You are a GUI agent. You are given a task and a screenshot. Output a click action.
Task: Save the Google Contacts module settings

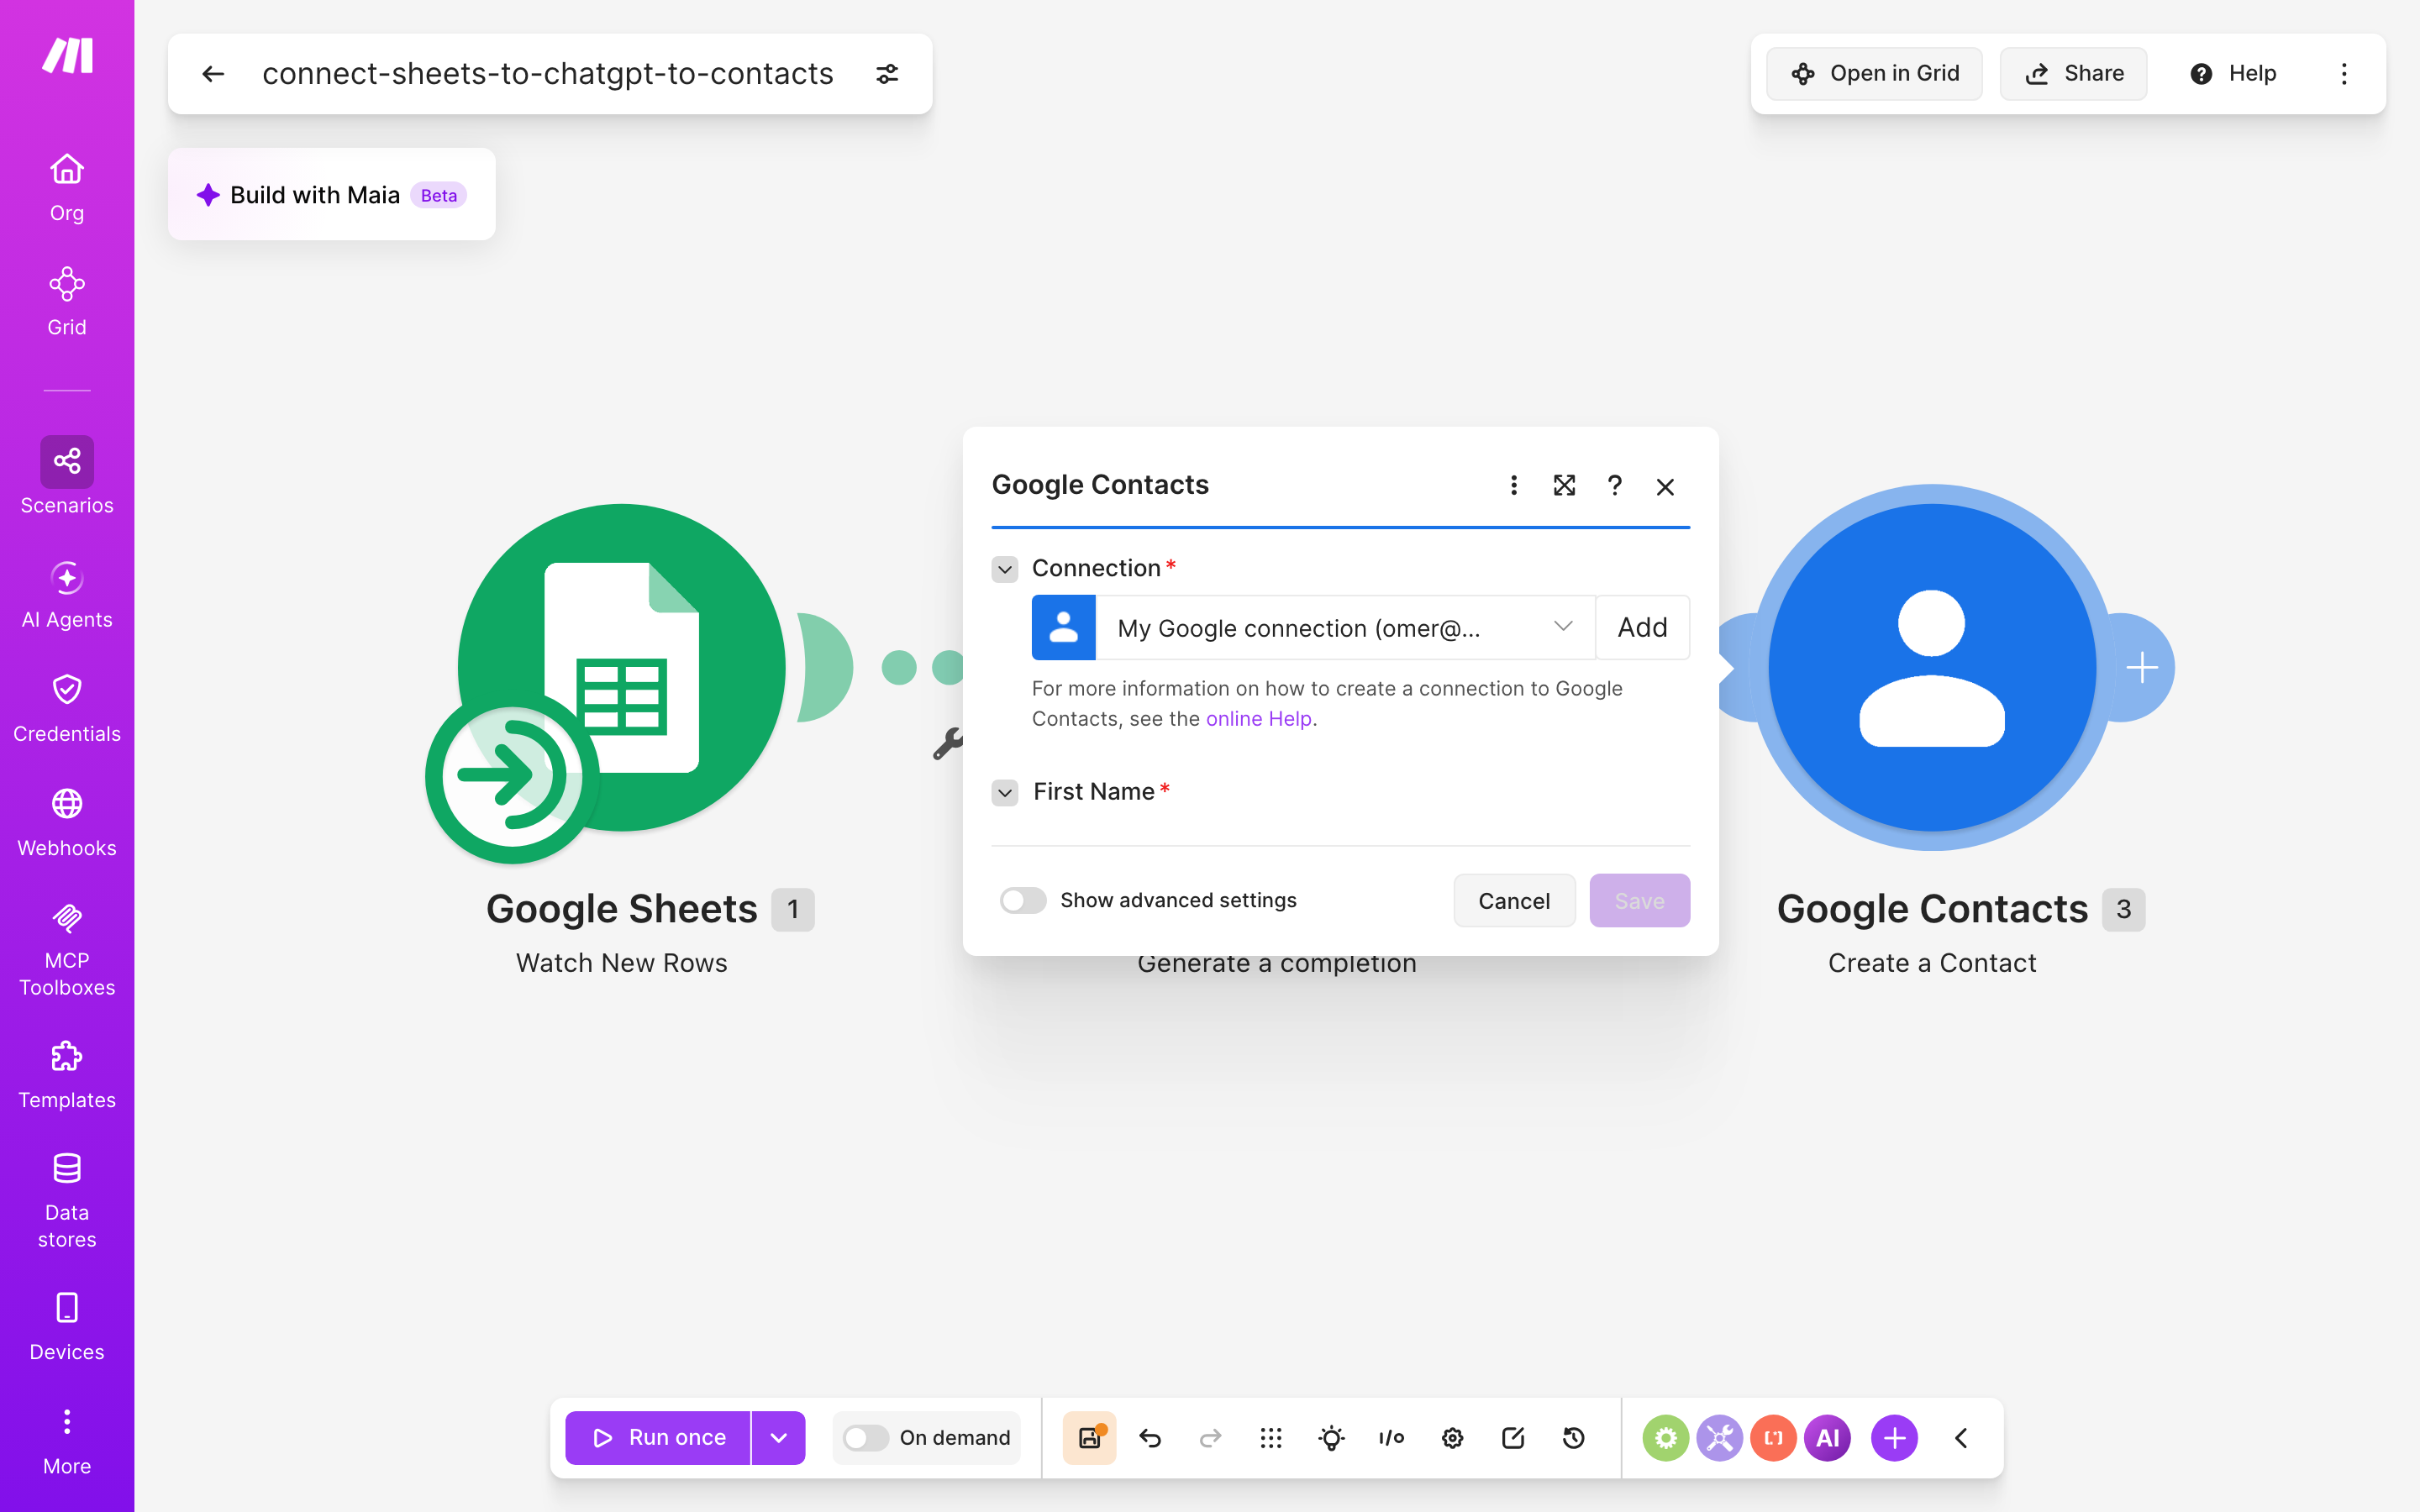pyautogui.click(x=1640, y=901)
